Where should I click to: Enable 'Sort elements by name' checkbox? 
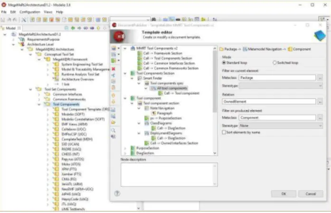pos(224,132)
